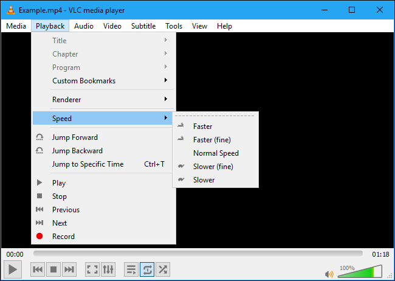Click the Play triangle icon in menu
395x281 pixels.
coord(39,182)
